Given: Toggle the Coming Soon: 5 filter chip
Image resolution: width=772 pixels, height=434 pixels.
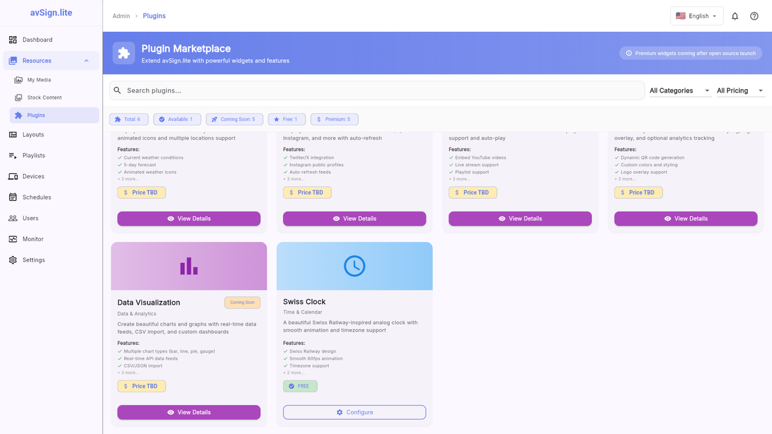Looking at the screenshot, I should 234,119.
